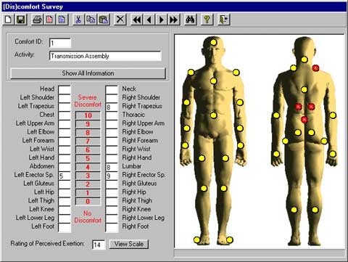Image resolution: width=348 pixels, height=262 pixels.
Task: Select the red right trapezius marker on the back figure
Action: click(315, 68)
